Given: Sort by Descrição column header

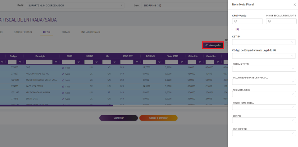Looking at the screenshot, I should (x=40, y=56).
